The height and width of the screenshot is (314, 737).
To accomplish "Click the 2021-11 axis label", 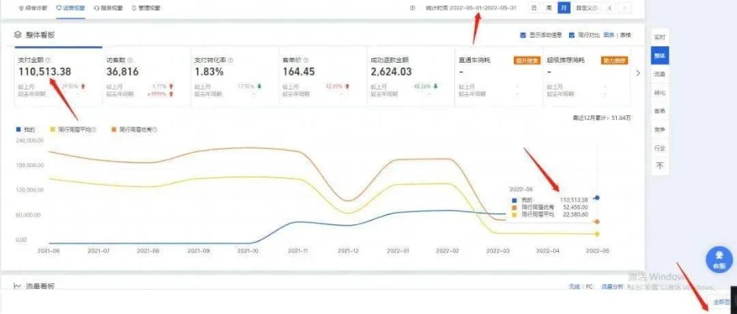I will pyautogui.click(x=297, y=251).
